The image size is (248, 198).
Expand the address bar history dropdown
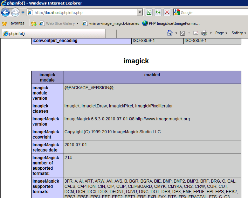point(140,12)
